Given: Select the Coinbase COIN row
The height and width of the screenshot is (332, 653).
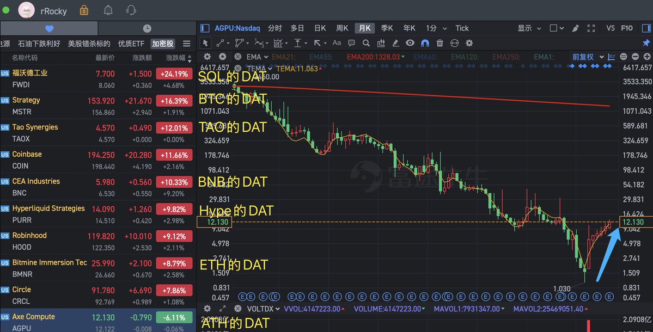Looking at the screenshot, I should 98,160.
